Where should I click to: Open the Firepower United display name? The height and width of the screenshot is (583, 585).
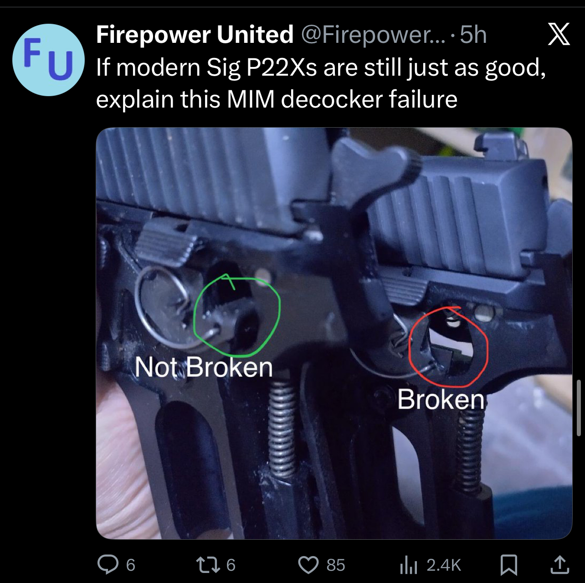pyautogui.click(x=195, y=34)
